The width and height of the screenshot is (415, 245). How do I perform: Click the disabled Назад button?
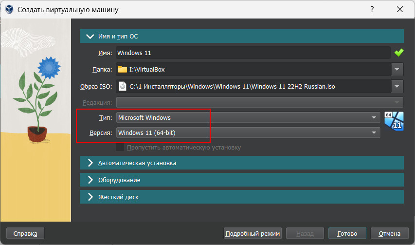pos(305,233)
